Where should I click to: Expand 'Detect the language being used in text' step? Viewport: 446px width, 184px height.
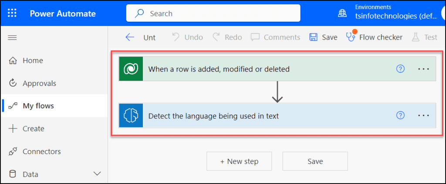pyautogui.click(x=277, y=115)
